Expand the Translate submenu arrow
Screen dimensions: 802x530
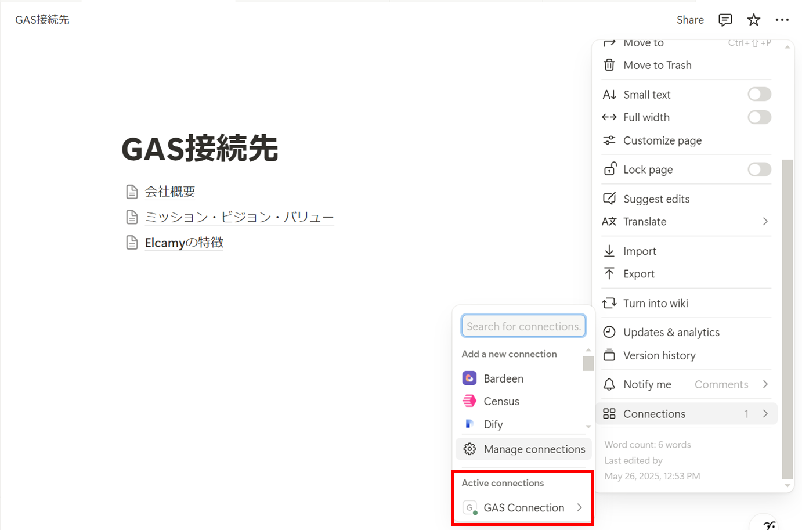point(765,222)
